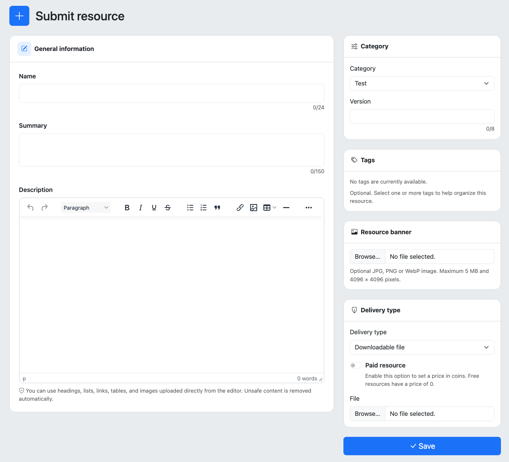Open the Category dropdown showing Test

coord(422,84)
